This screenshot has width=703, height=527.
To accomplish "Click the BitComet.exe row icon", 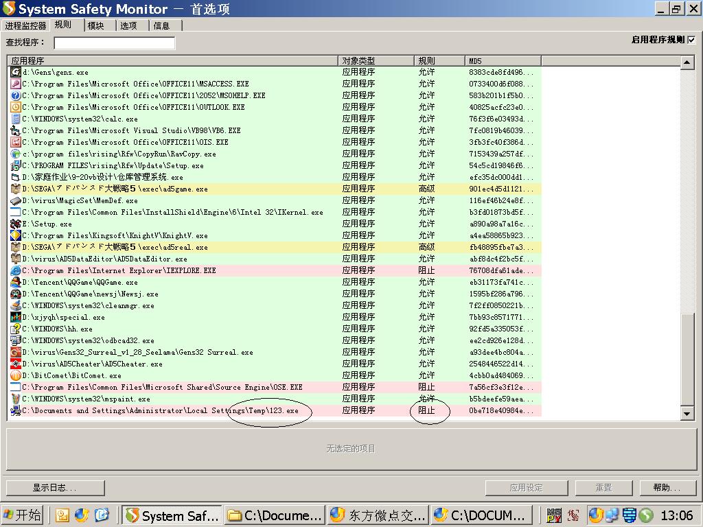I will [x=16, y=375].
